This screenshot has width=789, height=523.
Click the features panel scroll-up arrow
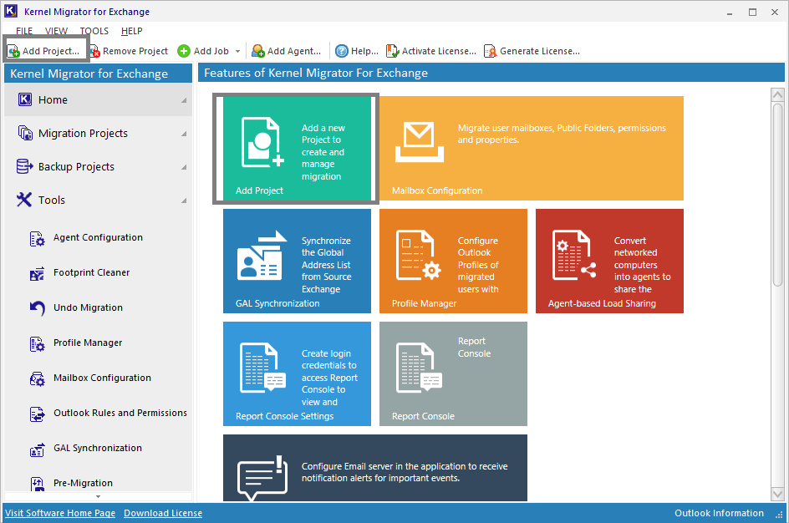point(777,94)
